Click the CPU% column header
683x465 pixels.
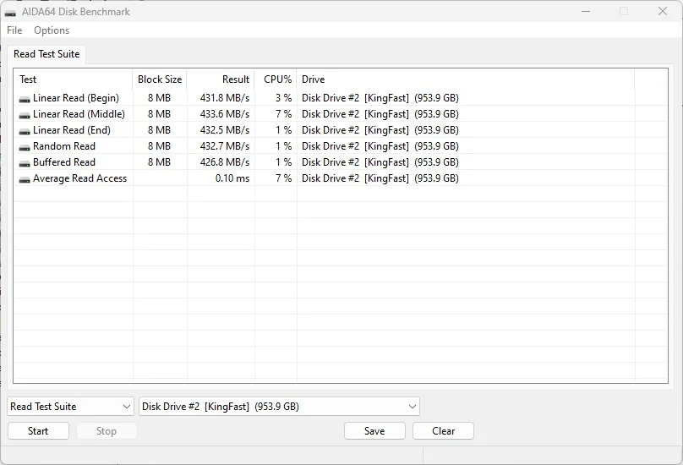[x=276, y=79]
